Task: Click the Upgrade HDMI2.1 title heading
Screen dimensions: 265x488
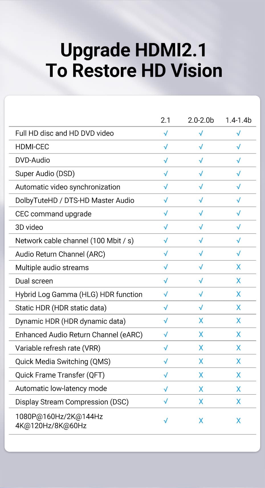Action: (134, 50)
